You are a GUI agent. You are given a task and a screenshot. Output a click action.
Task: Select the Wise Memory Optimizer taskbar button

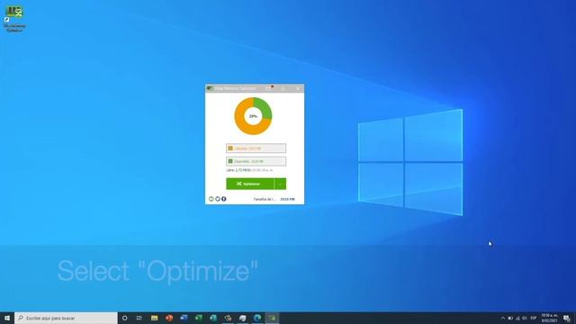pos(272,318)
